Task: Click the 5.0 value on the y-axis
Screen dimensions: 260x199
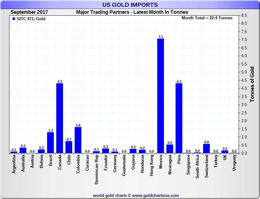Action: (x=244, y=72)
